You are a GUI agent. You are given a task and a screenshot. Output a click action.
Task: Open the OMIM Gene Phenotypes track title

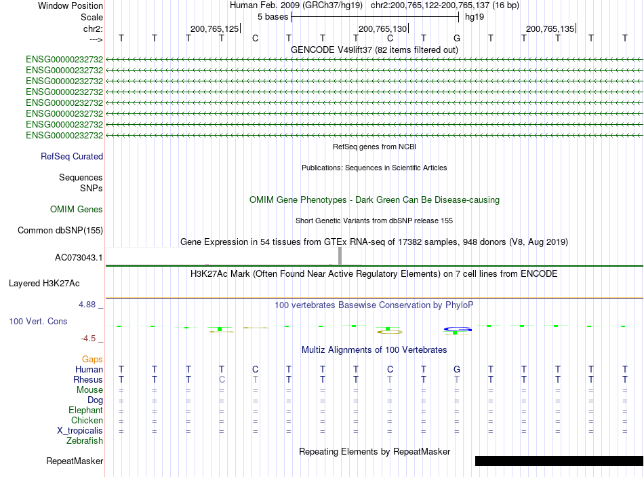375,200
